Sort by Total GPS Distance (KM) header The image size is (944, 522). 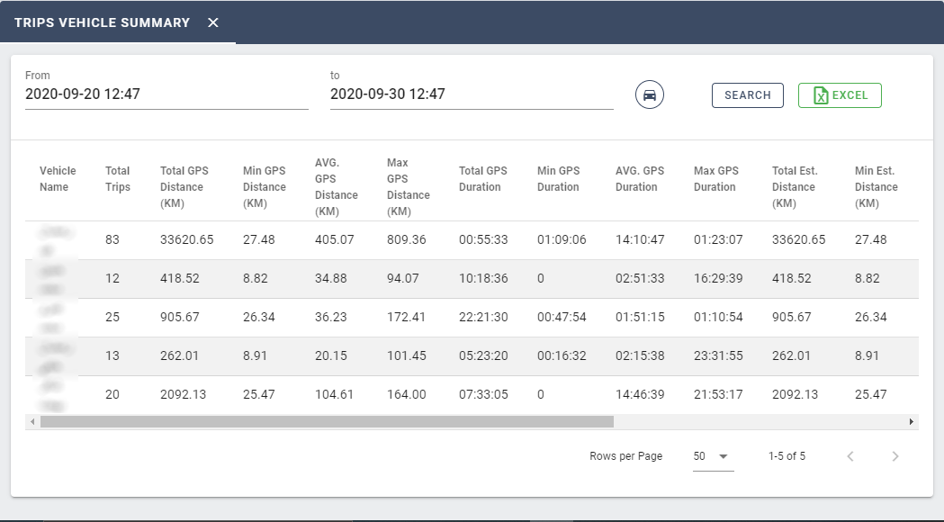(x=184, y=186)
